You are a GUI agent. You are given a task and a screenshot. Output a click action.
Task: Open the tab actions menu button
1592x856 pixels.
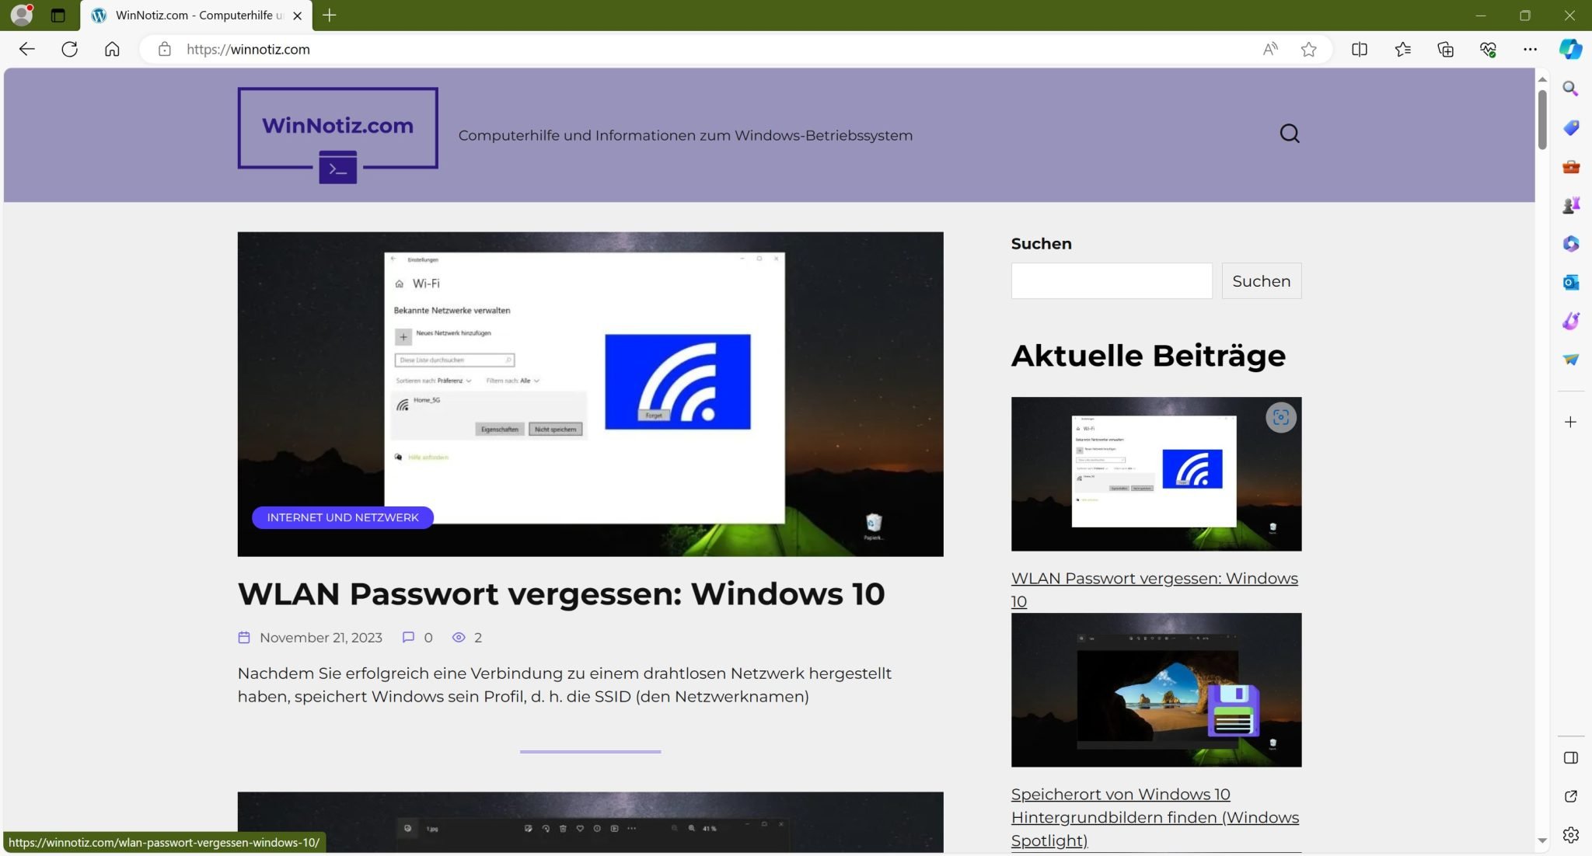coord(58,15)
